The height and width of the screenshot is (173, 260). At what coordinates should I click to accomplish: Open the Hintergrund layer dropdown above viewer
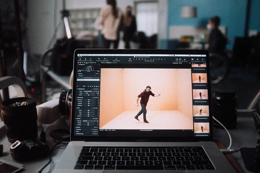[x=110, y=63]
